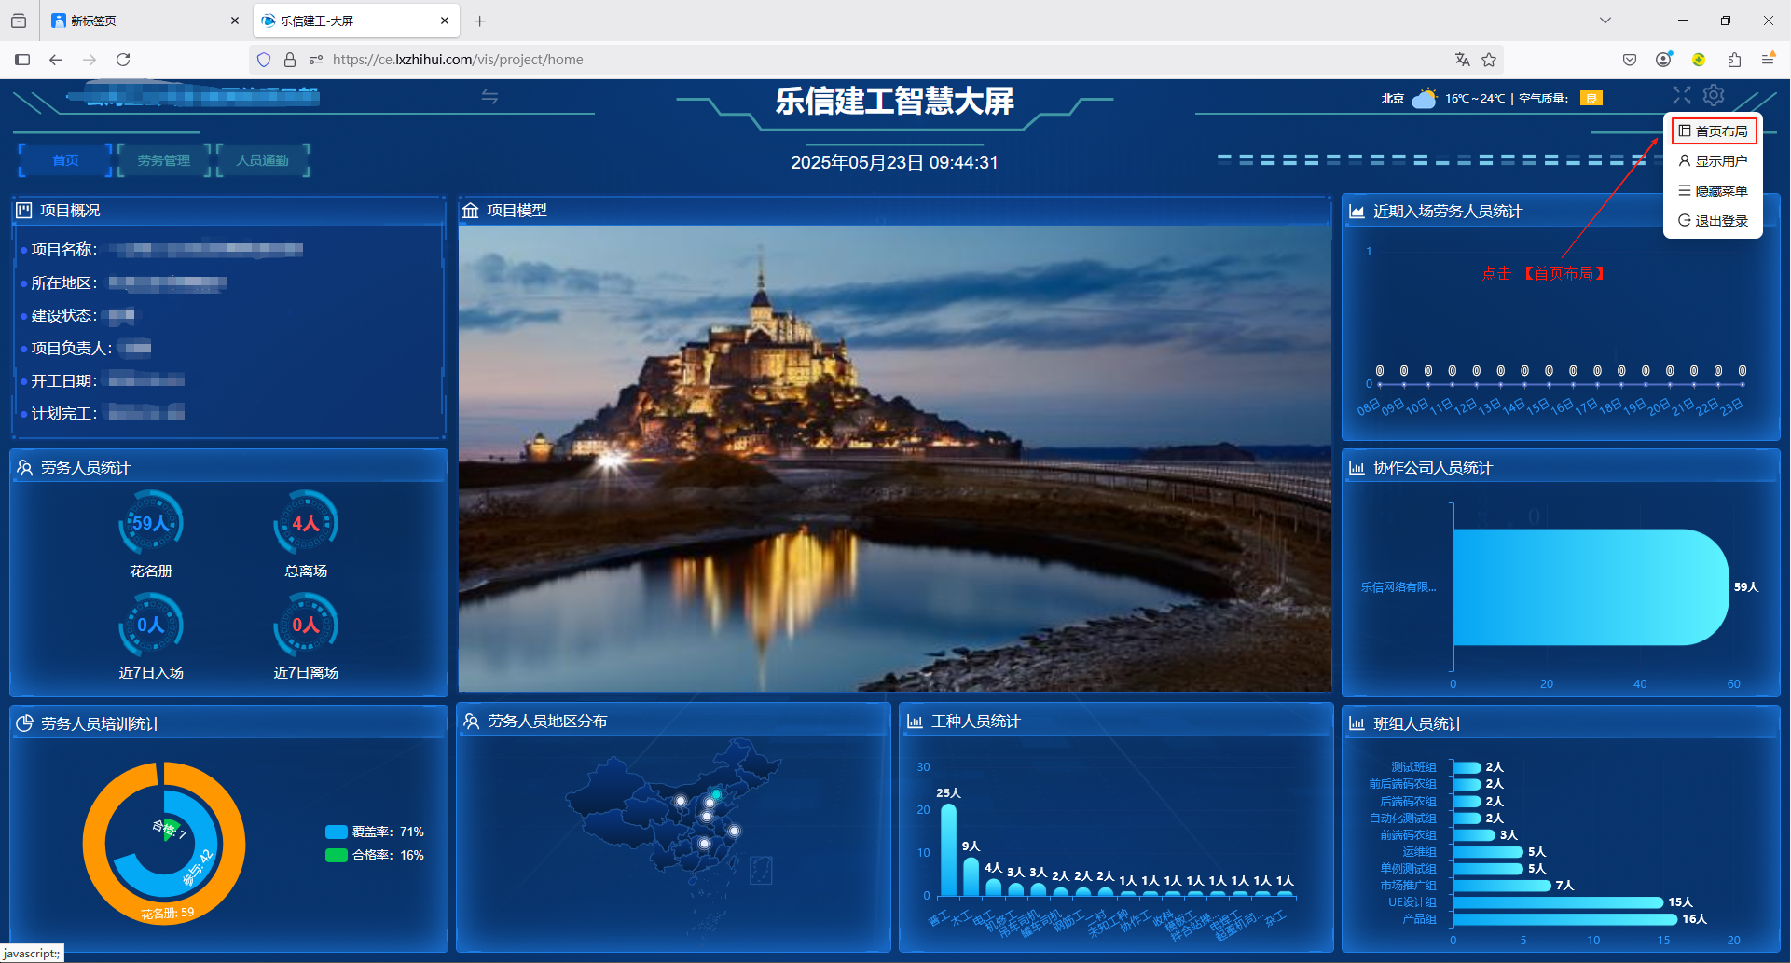Click the fullscreen expand icon
Image resolution: width=1791 pixels, height=963 pixels.
1681,96
